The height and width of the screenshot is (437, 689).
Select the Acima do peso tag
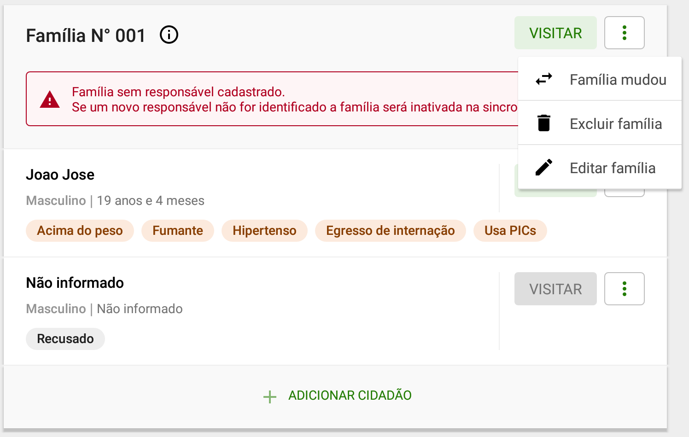pyautogui.click(x=80, y=231)
